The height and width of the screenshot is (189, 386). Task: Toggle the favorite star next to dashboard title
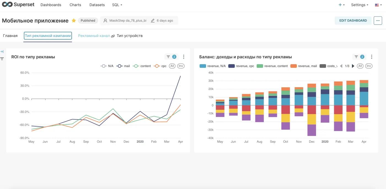(x=74, y=21)
